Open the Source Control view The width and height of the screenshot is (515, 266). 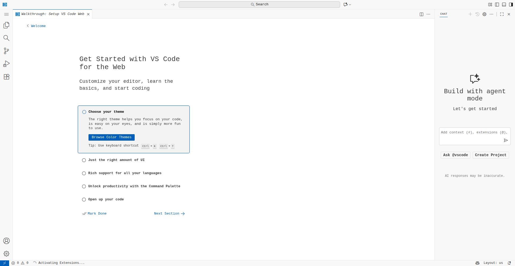[x=6, y=51]
